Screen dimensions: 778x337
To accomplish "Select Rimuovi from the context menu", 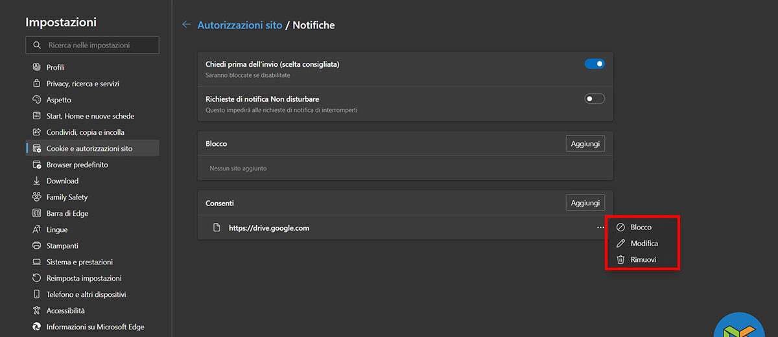I will point(643,260).
